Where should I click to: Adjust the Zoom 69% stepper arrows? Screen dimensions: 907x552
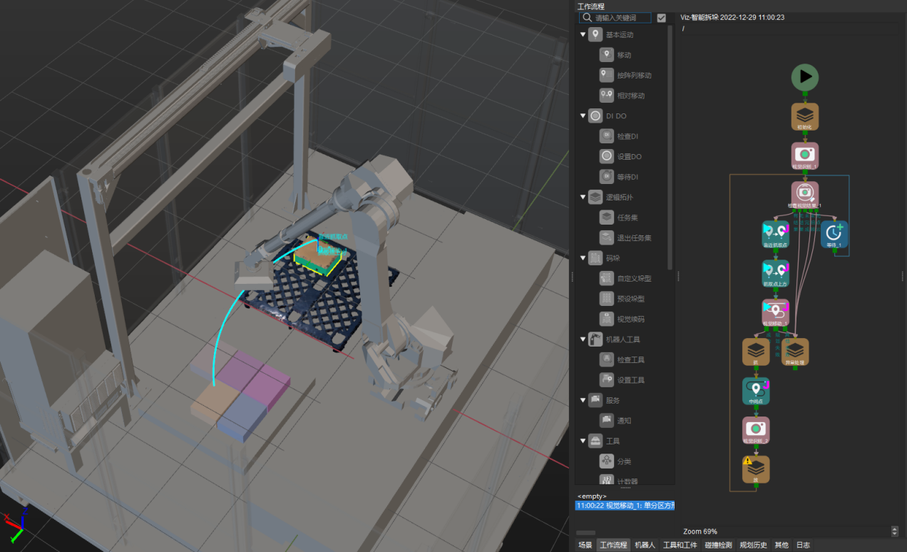[894, 531]
